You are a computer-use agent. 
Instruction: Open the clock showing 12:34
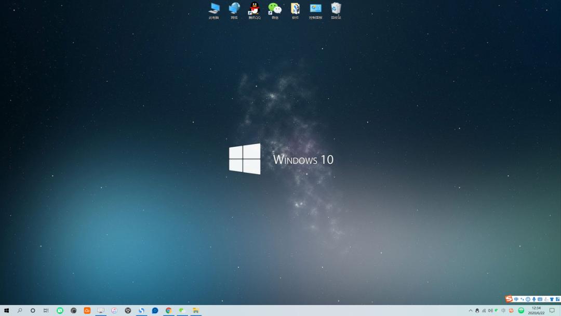[536, 310]
